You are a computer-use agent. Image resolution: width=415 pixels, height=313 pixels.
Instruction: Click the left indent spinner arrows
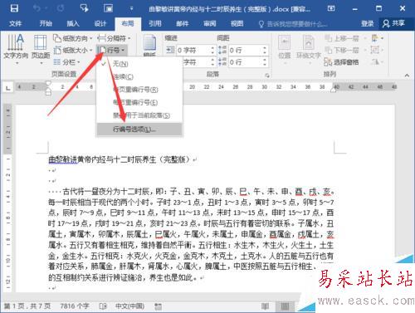(x=212, y=51)
